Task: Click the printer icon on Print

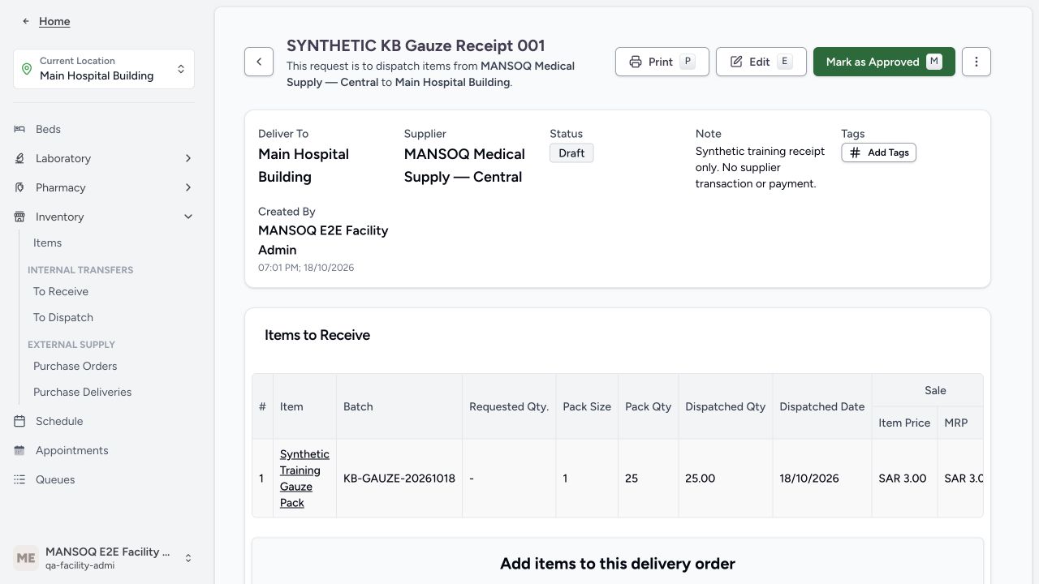Action: click(636, 62)
